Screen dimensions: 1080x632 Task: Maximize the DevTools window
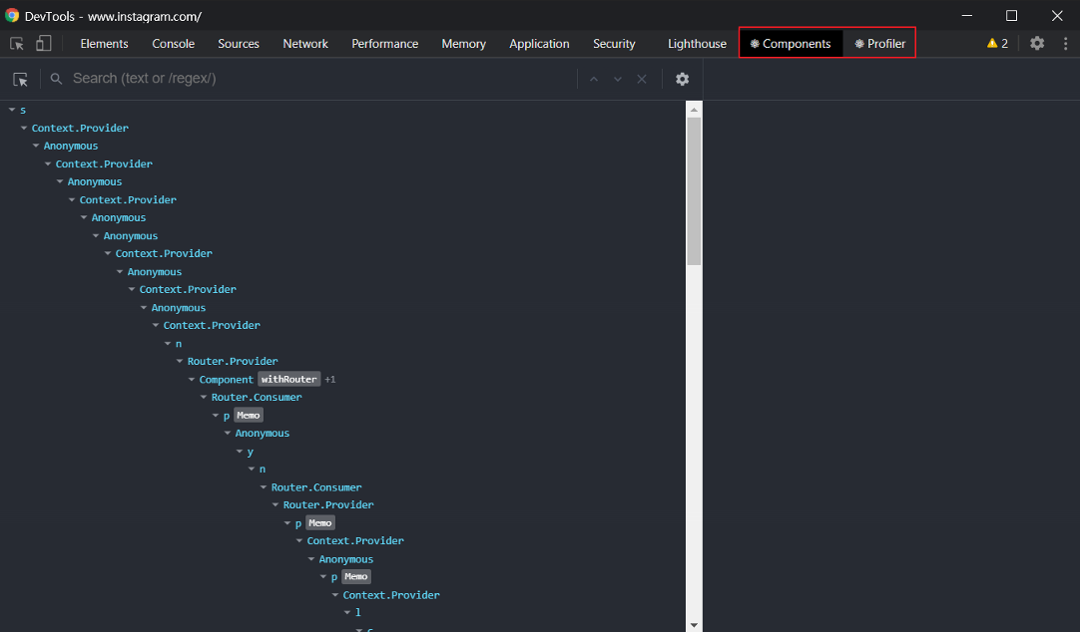coord(1011,15)
